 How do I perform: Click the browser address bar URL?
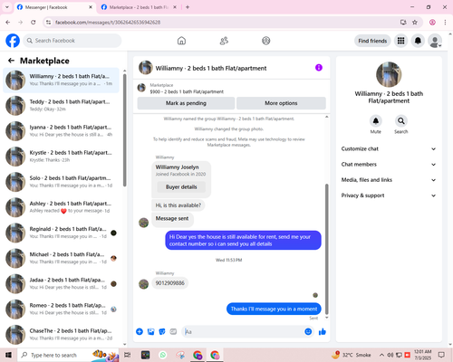[x=108, y=22]
